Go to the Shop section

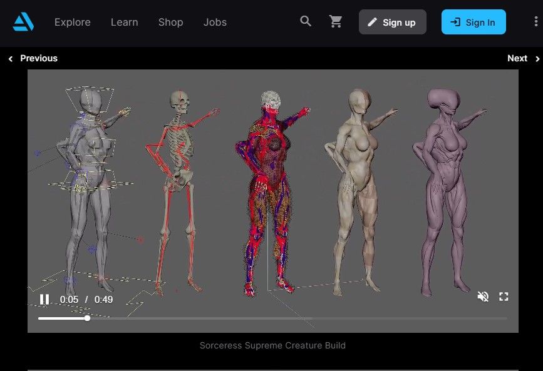(x=171, y=22)
